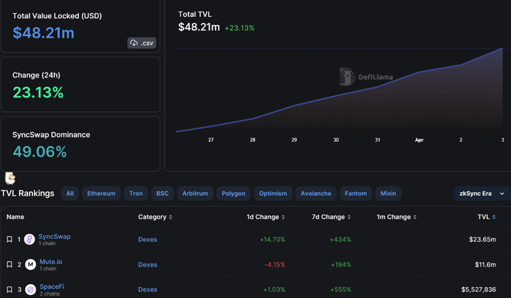Bookmark the SpaceFi row

click(x=9, y=290)
